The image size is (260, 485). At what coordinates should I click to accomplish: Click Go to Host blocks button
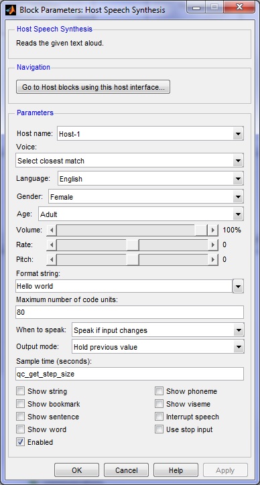coord(93,87)
